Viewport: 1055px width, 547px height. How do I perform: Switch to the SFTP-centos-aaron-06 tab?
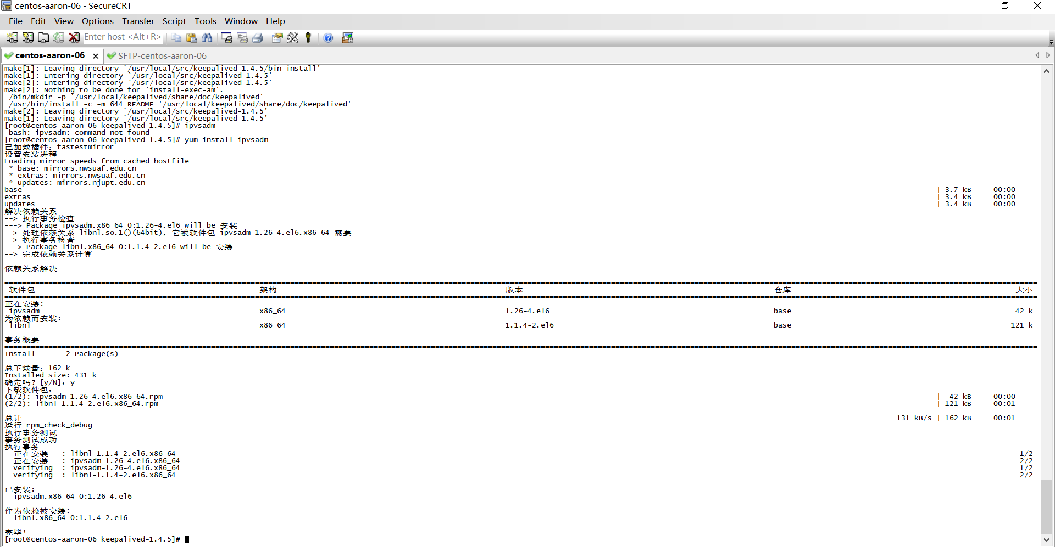point(157,55)
